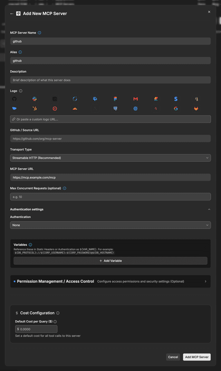Screen dimensions: 221x371
Task: Click the 'Set a default cost' helper text
Action: [x=48, y=336]
